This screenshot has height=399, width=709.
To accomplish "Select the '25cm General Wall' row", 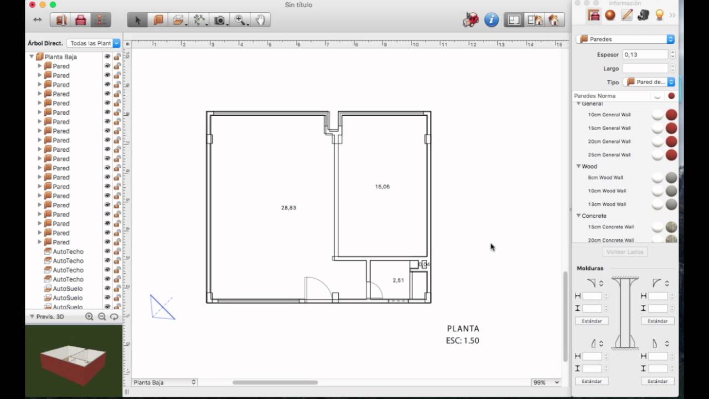I will pyautogui.click(x=625, y=155).
